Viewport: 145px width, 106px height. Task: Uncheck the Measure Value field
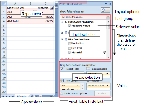(69, 26)
